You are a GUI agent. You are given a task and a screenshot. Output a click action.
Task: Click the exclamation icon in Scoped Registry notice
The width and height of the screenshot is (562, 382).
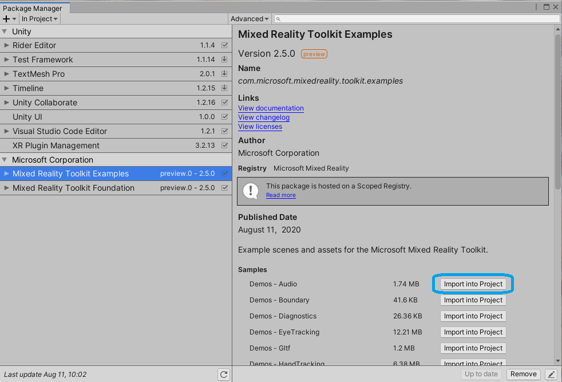click(x=251, y=191)
